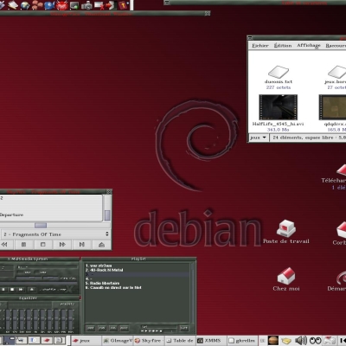Click the red bug icon in top panel
346x346 pixels.
[61, 5]
